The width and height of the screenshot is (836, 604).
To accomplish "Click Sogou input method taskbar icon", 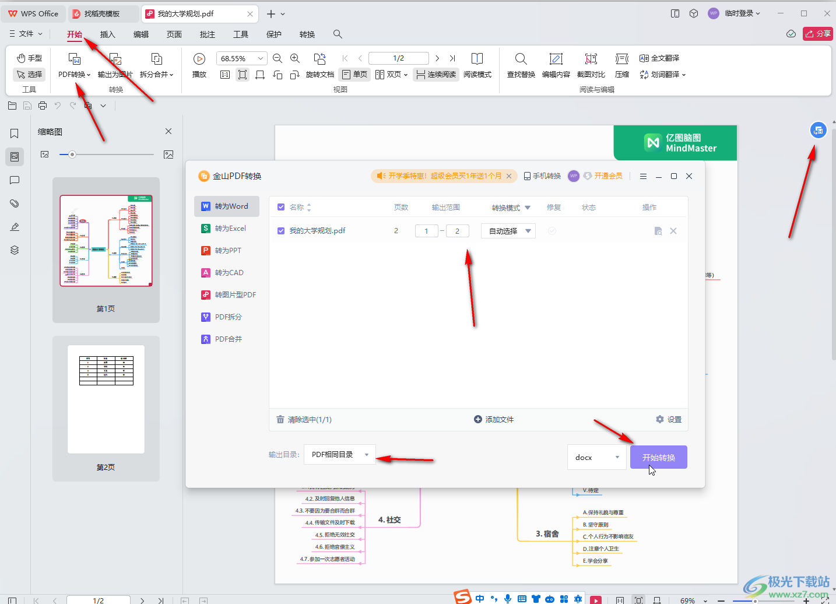I will click(x=463, y=597).
